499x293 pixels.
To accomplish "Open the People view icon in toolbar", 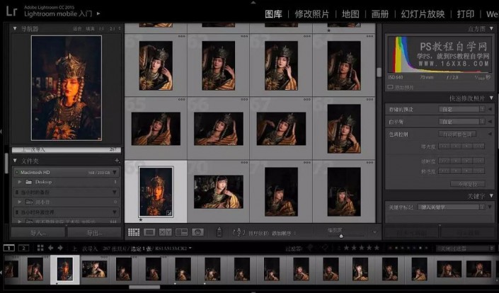I will tap(197, 231).
